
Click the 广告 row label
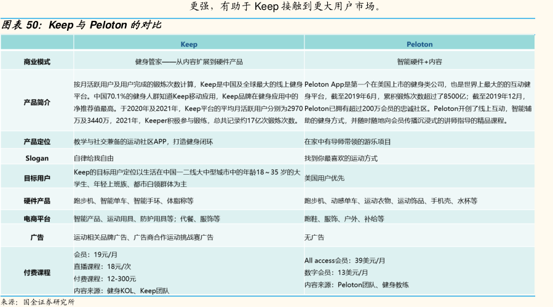[x=37, y=237]
